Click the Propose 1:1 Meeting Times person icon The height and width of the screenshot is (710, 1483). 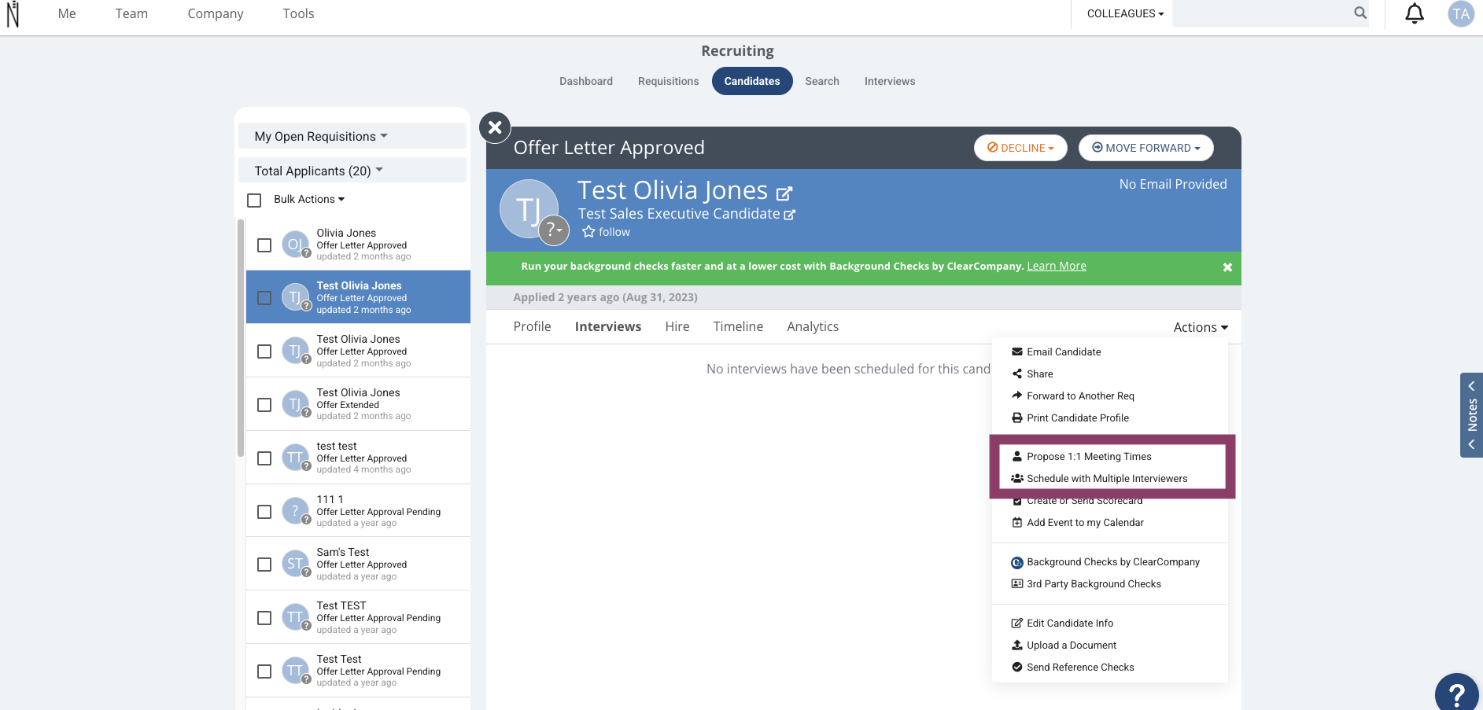pos(1017,456)
